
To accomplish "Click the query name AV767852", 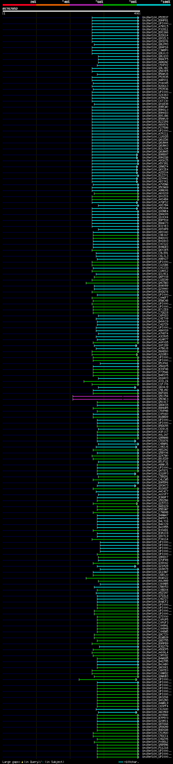I will pyautogui.click(x=10, y=9).
